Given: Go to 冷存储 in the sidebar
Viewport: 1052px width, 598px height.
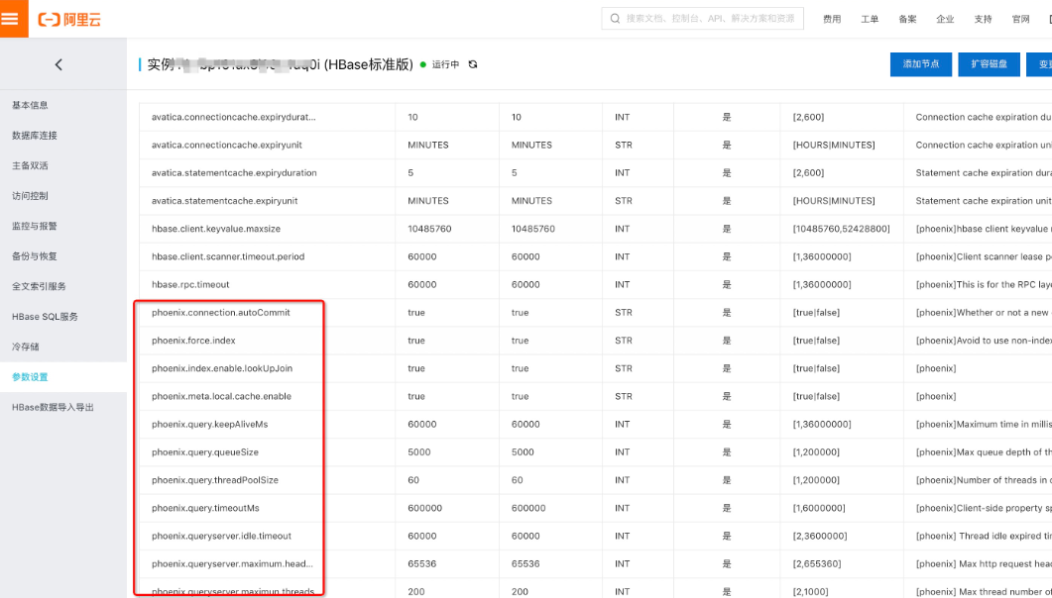Looking at the screenshot, I should (26, 347).
